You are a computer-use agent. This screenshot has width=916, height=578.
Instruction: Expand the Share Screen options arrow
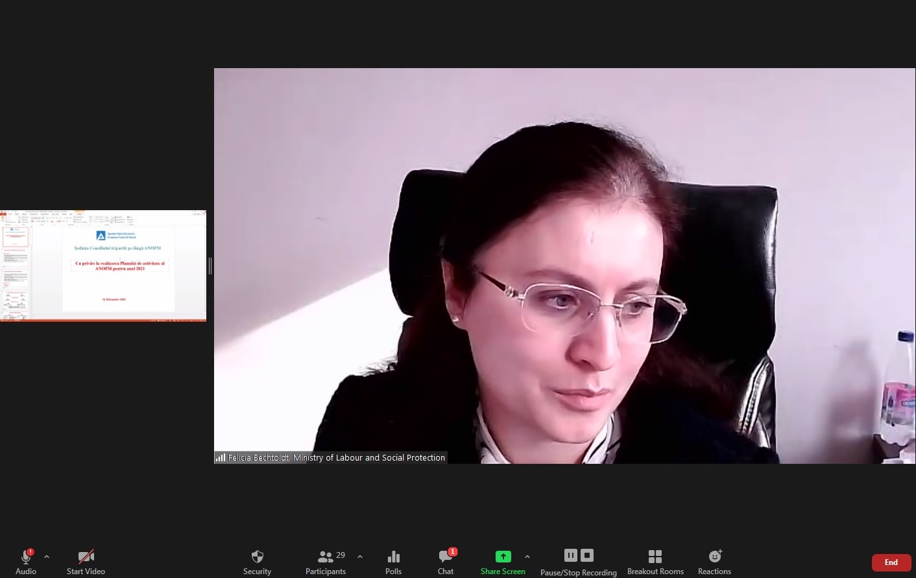pyautogui.click(x=527, y=557)
